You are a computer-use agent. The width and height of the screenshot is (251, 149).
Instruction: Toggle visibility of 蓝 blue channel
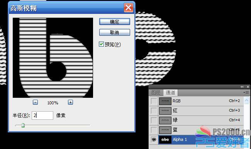click(x=154, y=130)
